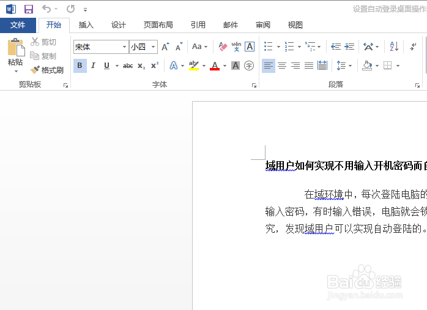The image size is (427, 310).
Task: Align text right
Action: click(295, 66)
